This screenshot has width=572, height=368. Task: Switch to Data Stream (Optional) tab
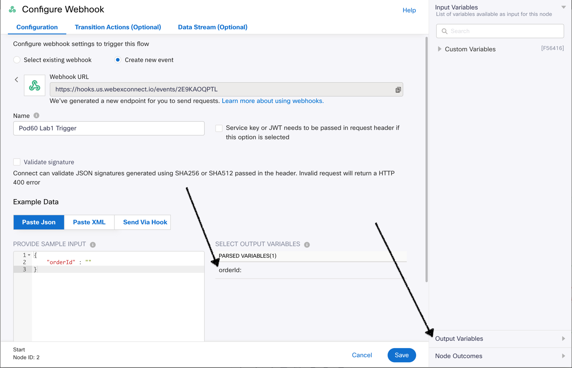coord(213,27)
